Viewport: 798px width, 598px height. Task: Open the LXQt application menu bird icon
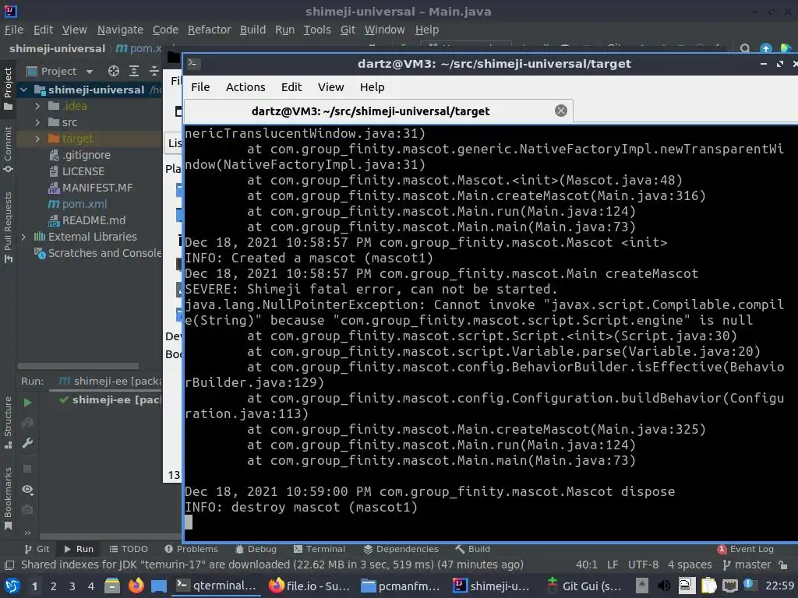tap(12, 586)
